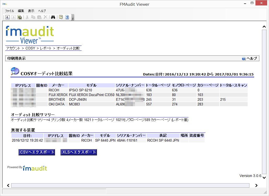
Task: Click the horizontal scrollbar track
Action: point(130,185)
